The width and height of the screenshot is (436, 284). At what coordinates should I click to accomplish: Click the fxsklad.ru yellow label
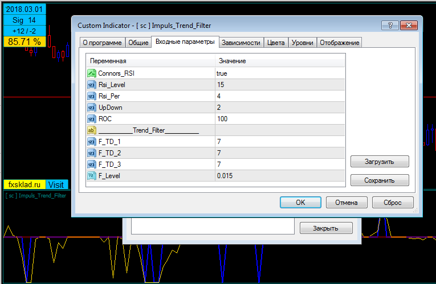(x=25, y=184)
